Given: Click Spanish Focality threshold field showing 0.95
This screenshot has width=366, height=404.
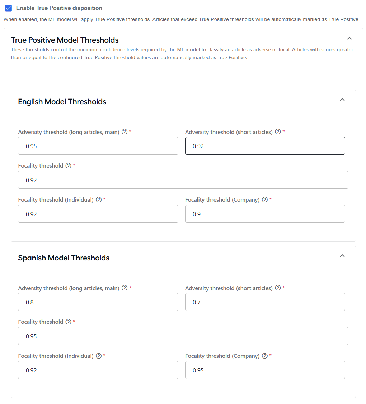Looking at the screenshot, I should pos(183,336).
